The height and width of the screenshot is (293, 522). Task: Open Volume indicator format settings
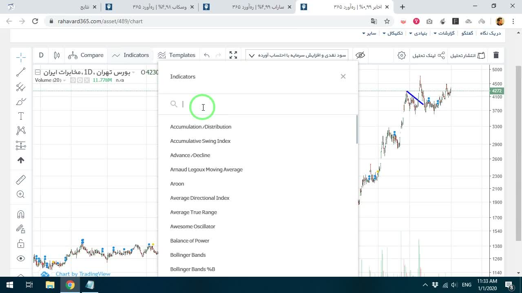80,80
